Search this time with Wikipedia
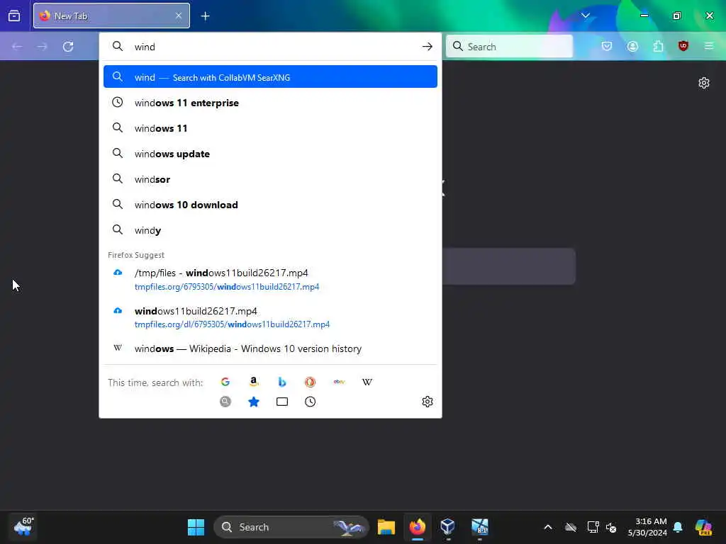The width and height of the screenshot is (726, 544). pyautogui.click(x=367, y=382)
